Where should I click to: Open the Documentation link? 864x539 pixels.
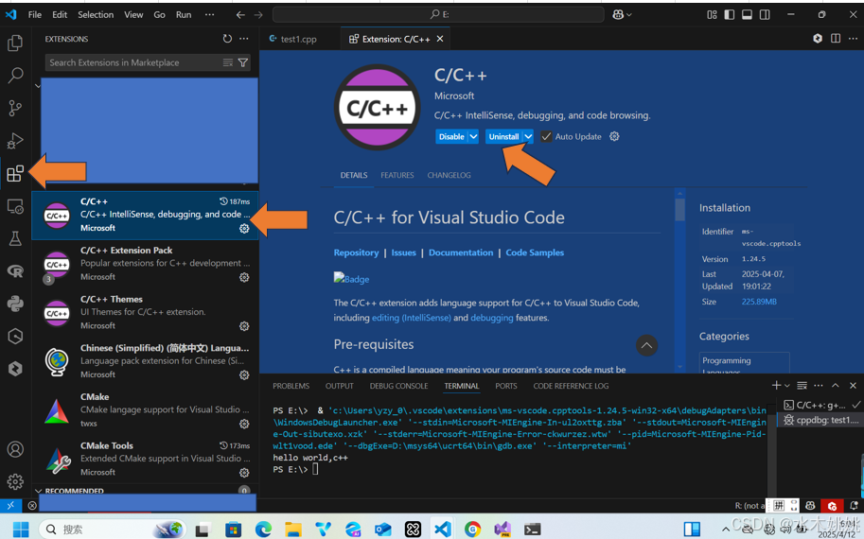click(x=461, y=252)
